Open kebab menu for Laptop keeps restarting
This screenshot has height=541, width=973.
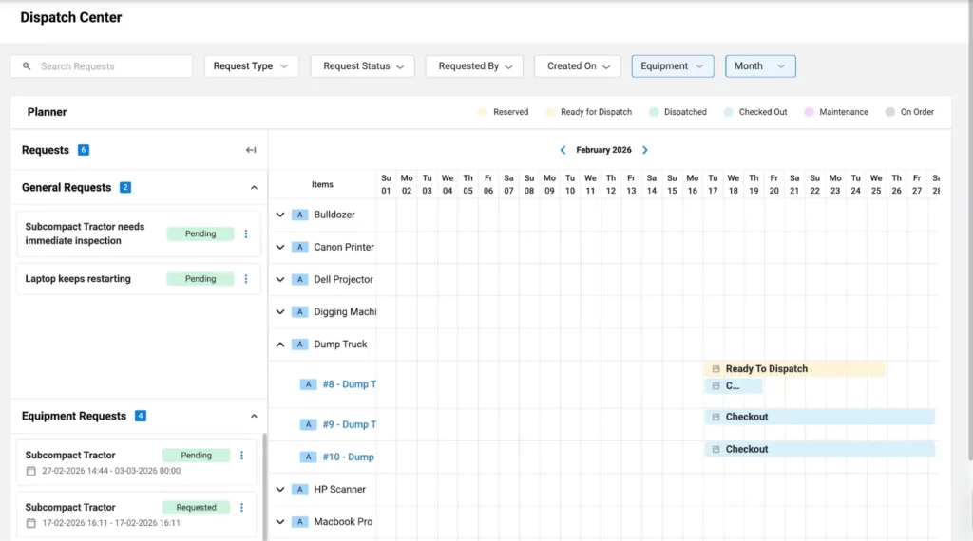click(x=246, y=279)
